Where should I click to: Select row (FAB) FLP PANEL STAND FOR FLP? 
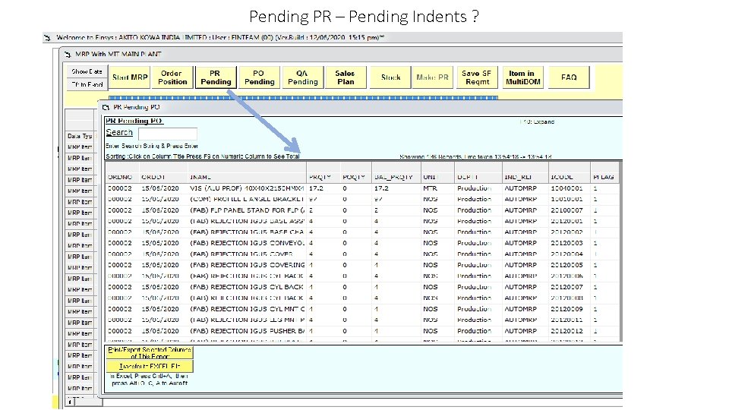pyautogui.click(x=363, y=210)
